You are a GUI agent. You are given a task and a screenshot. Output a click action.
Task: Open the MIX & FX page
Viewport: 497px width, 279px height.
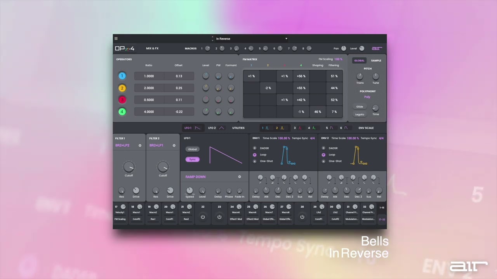tap(152, 48)
